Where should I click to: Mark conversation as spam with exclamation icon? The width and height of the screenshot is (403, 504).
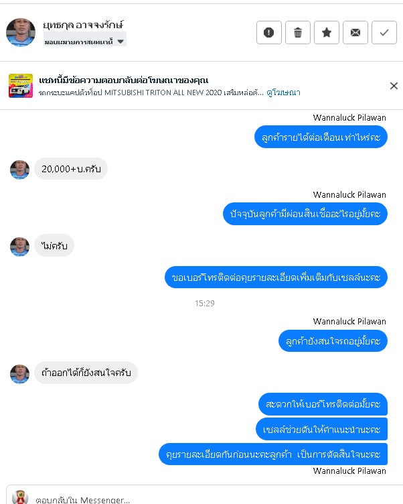pos(268,32)
